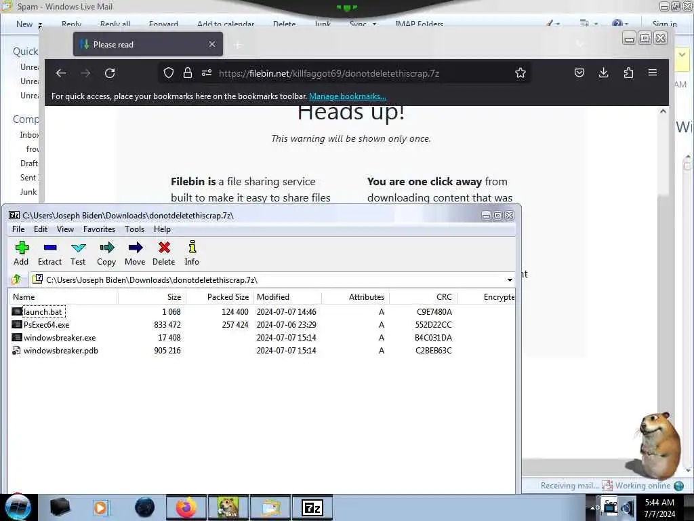Click the padlock site security icon

point(188,73)
